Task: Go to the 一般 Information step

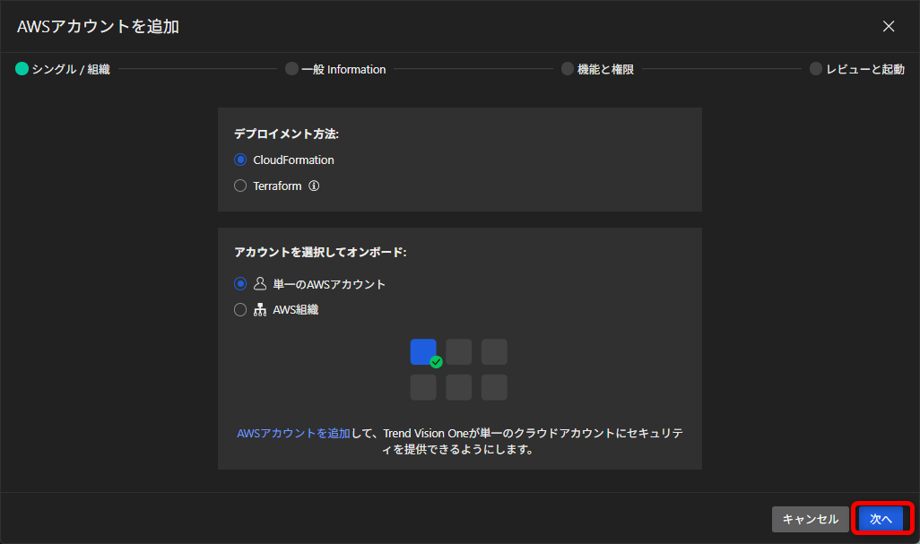Action: pos(335,69)
